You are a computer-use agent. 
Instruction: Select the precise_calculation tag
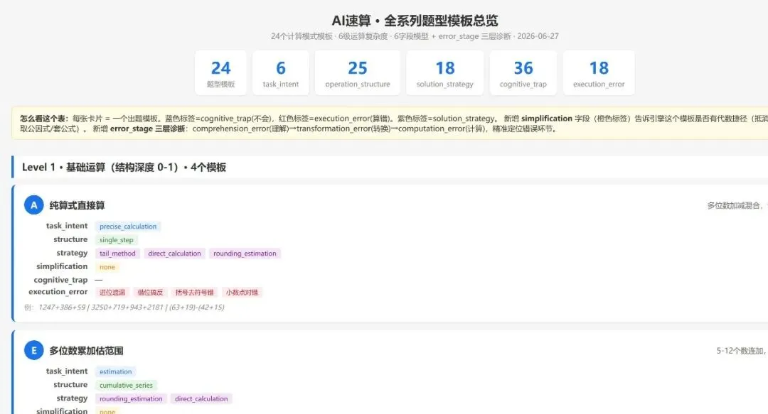(x=128, y=227)
